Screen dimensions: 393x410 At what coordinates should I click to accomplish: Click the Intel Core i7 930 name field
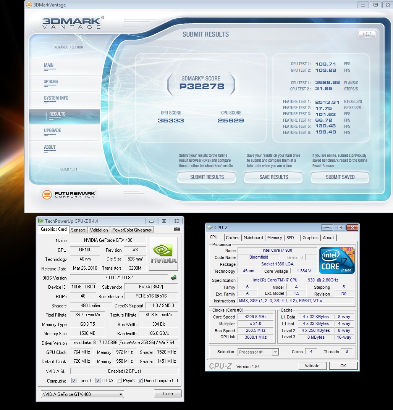click(x=277, y=250)
